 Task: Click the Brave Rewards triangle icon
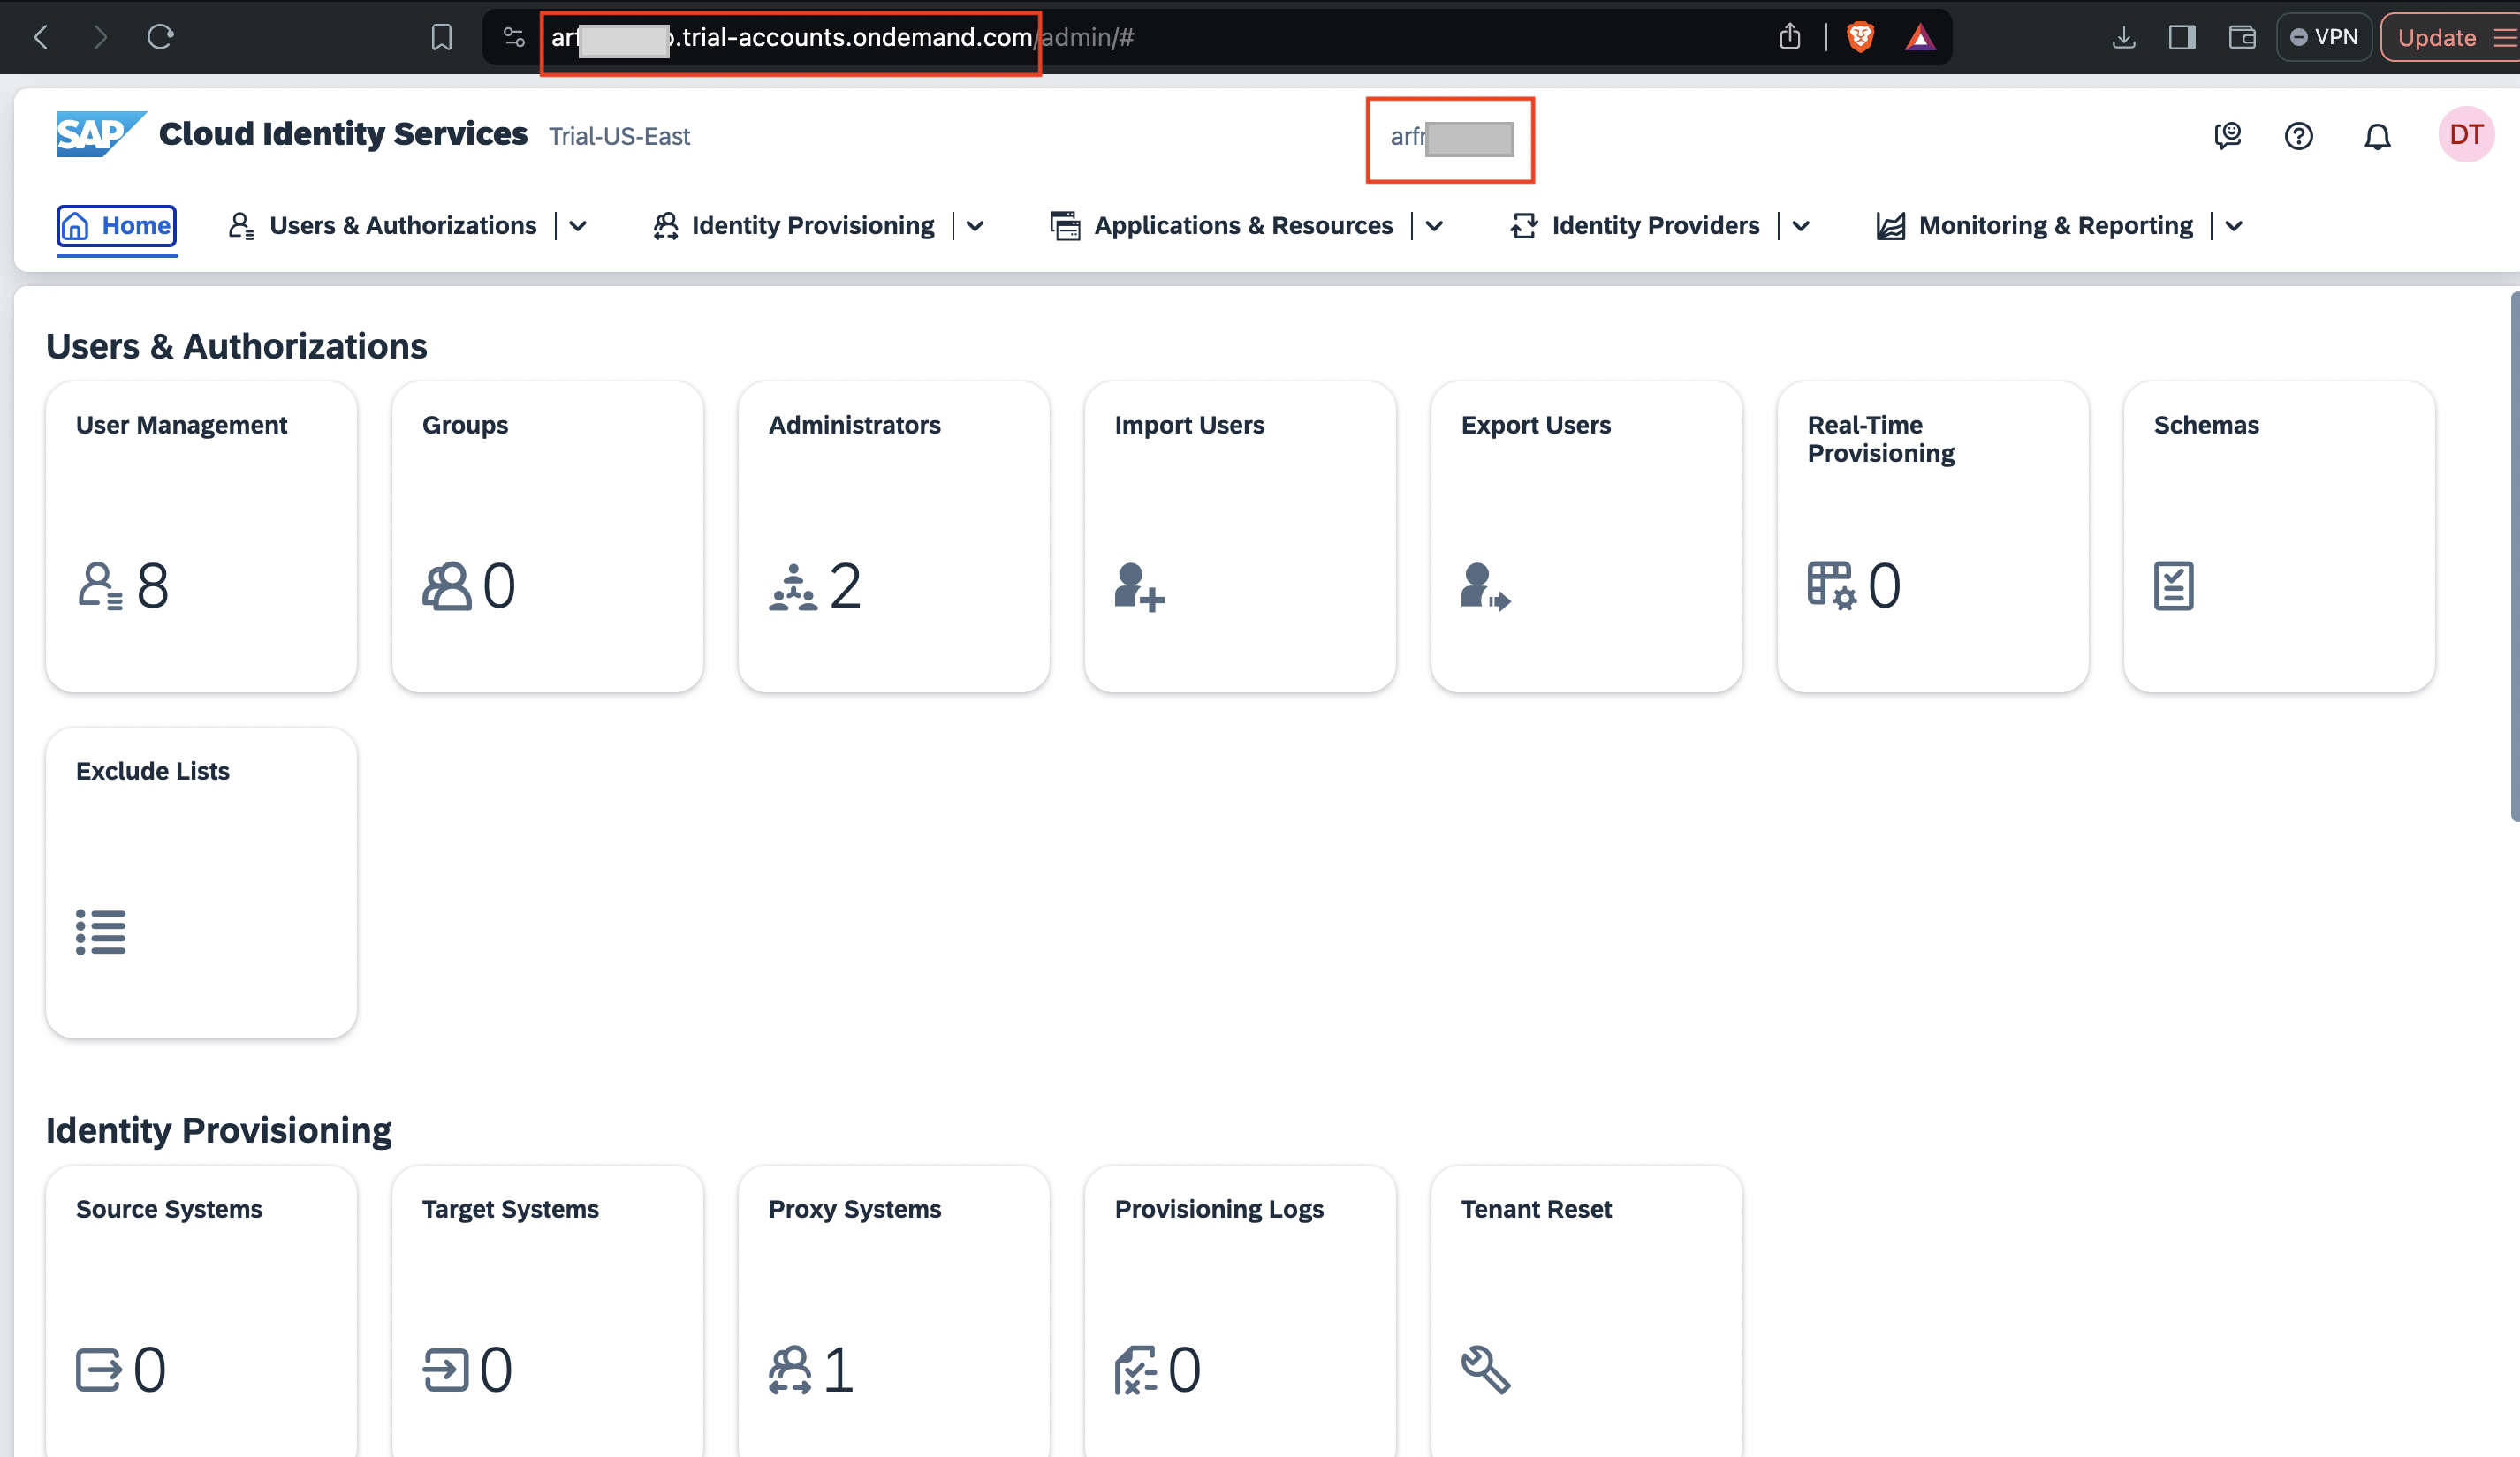(1920, 38)
